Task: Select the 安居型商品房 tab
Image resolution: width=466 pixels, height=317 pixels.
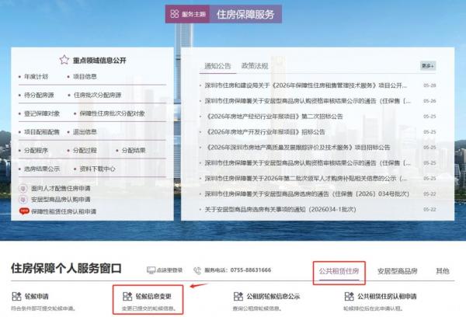Action: click(x=398, y=271)
